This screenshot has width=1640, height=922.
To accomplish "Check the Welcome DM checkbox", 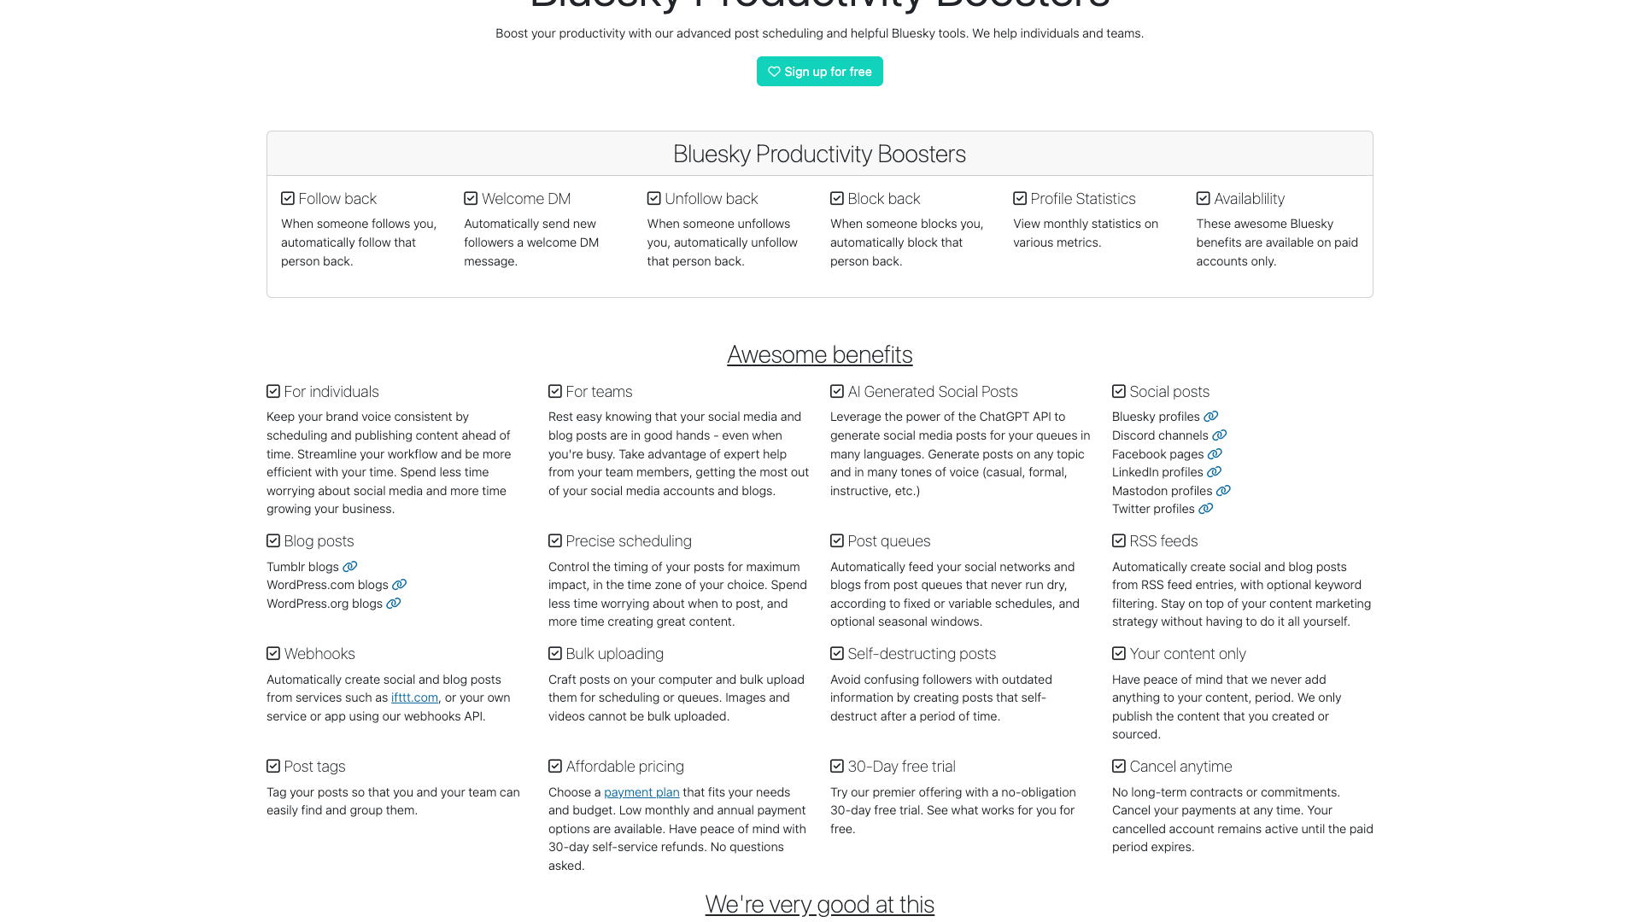I will (x=470, y=198).
